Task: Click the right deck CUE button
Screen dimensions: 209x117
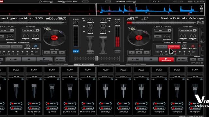Action: pos(136,59)
